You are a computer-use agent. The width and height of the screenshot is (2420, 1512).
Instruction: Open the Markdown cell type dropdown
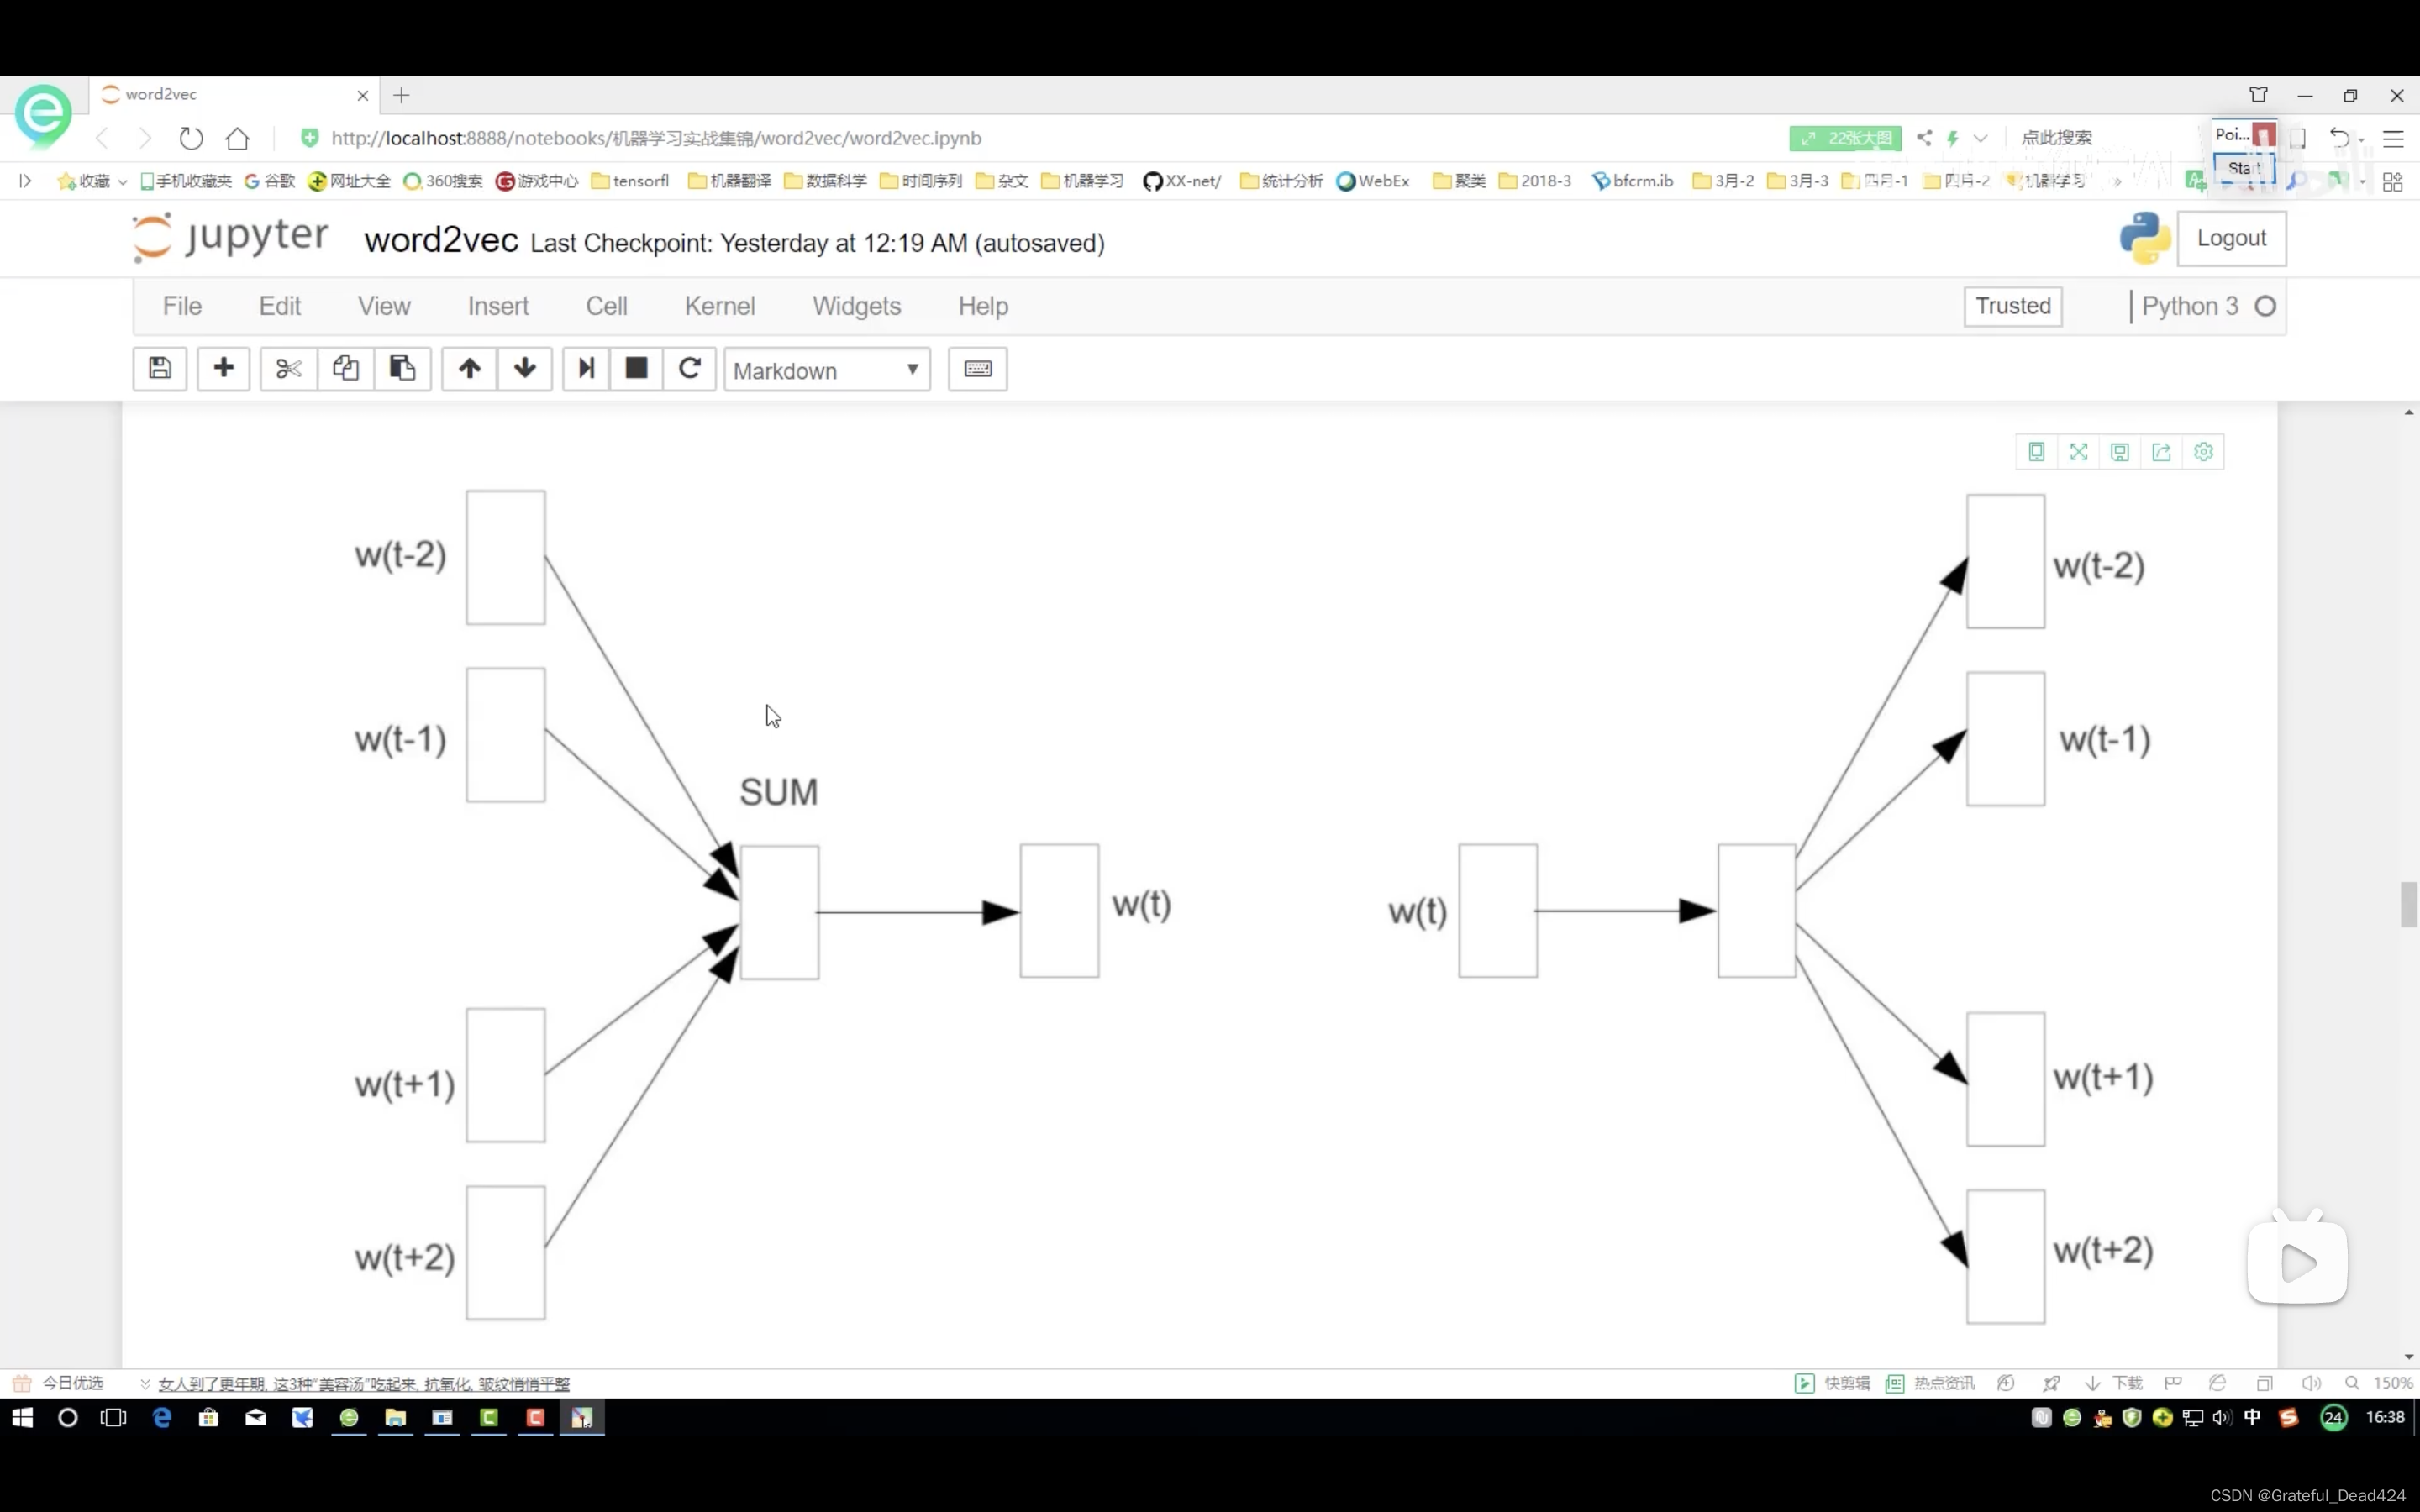point(826,369)
